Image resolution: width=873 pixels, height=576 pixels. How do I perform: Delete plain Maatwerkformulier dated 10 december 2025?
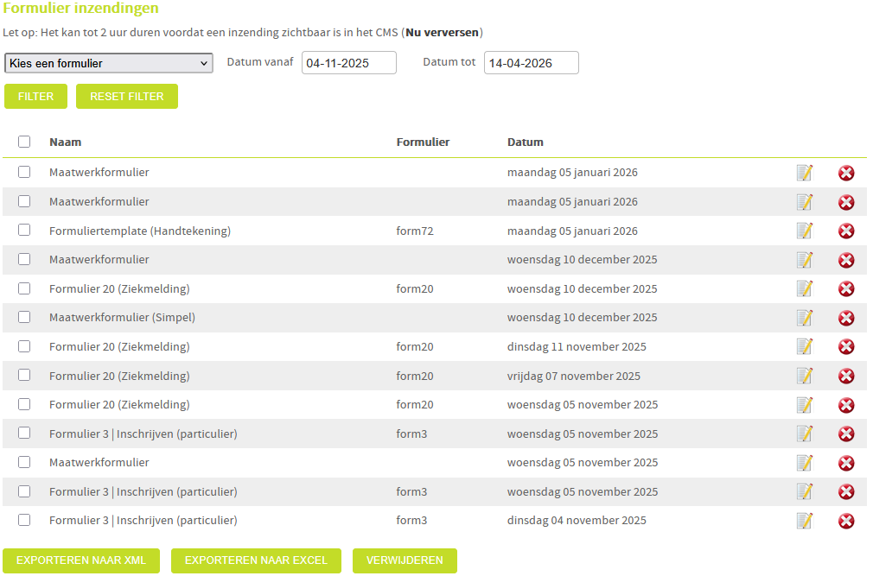click(x=846, y=260)
